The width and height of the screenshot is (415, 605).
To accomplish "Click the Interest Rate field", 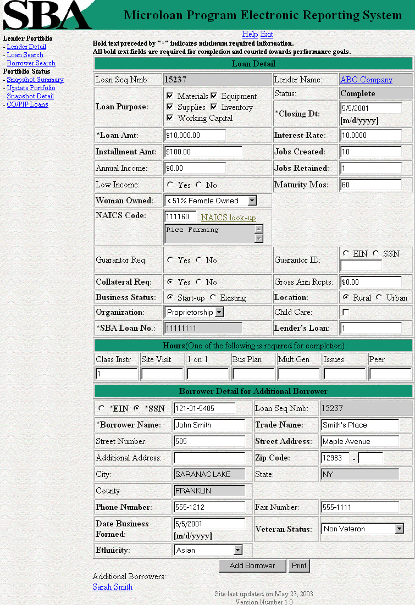I will pyautogui.click(x=371, y=135).
